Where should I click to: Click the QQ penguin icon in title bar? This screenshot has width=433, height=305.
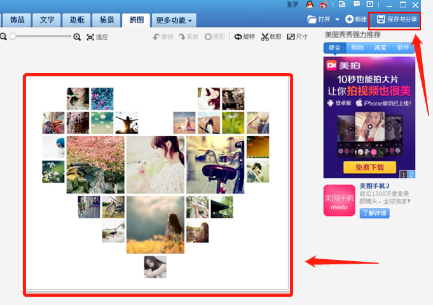tap(310, 4)
